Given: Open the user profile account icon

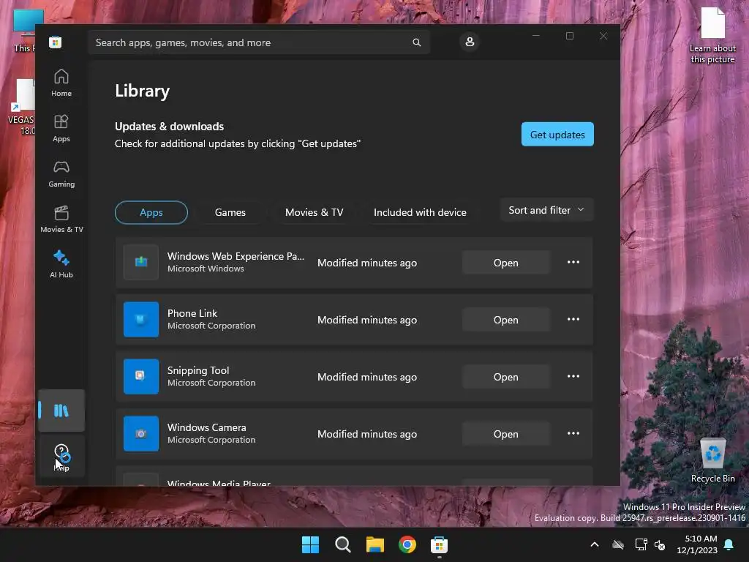Looking at the screenshot, I should click(470, 42).
